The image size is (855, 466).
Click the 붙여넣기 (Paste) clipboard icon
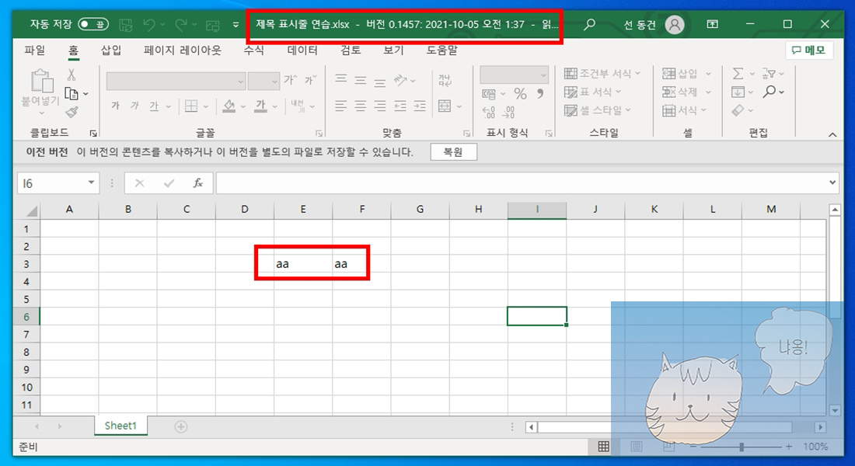point(41,82)
